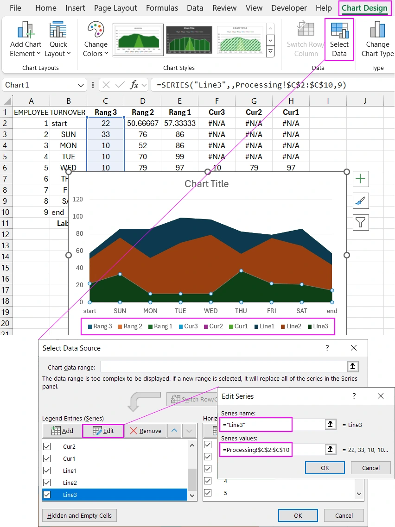Viewport: 395px width, 527px height.
Task: Open the Developer ribbon tab
Action: click(x=289, y=8)
